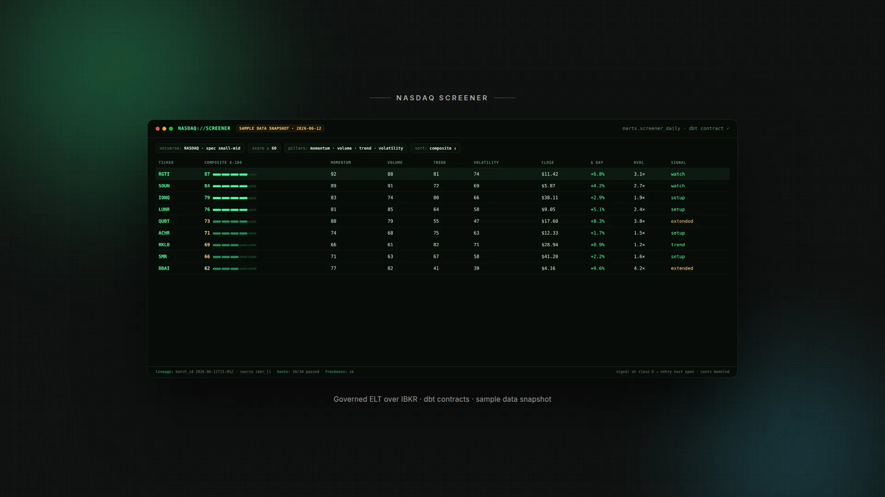
Task: Click RGTI composite score bar
Action: (x=235, y=175)
